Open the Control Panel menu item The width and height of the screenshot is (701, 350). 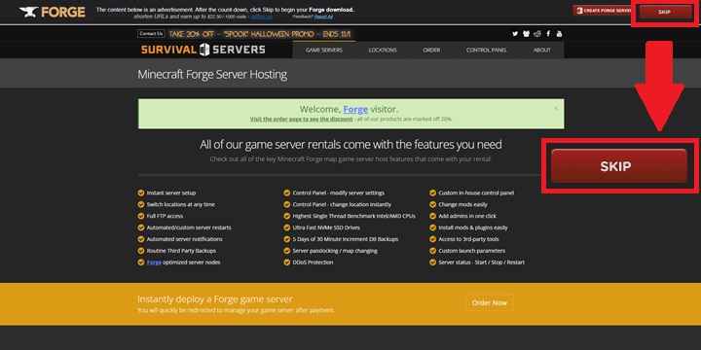tap(487, 50)
